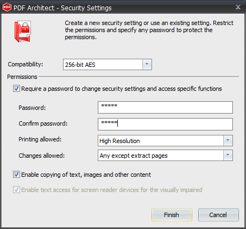Click the disabled screen reader text access checkbox
Screen dimensions: 246x229
pos(16,190)
